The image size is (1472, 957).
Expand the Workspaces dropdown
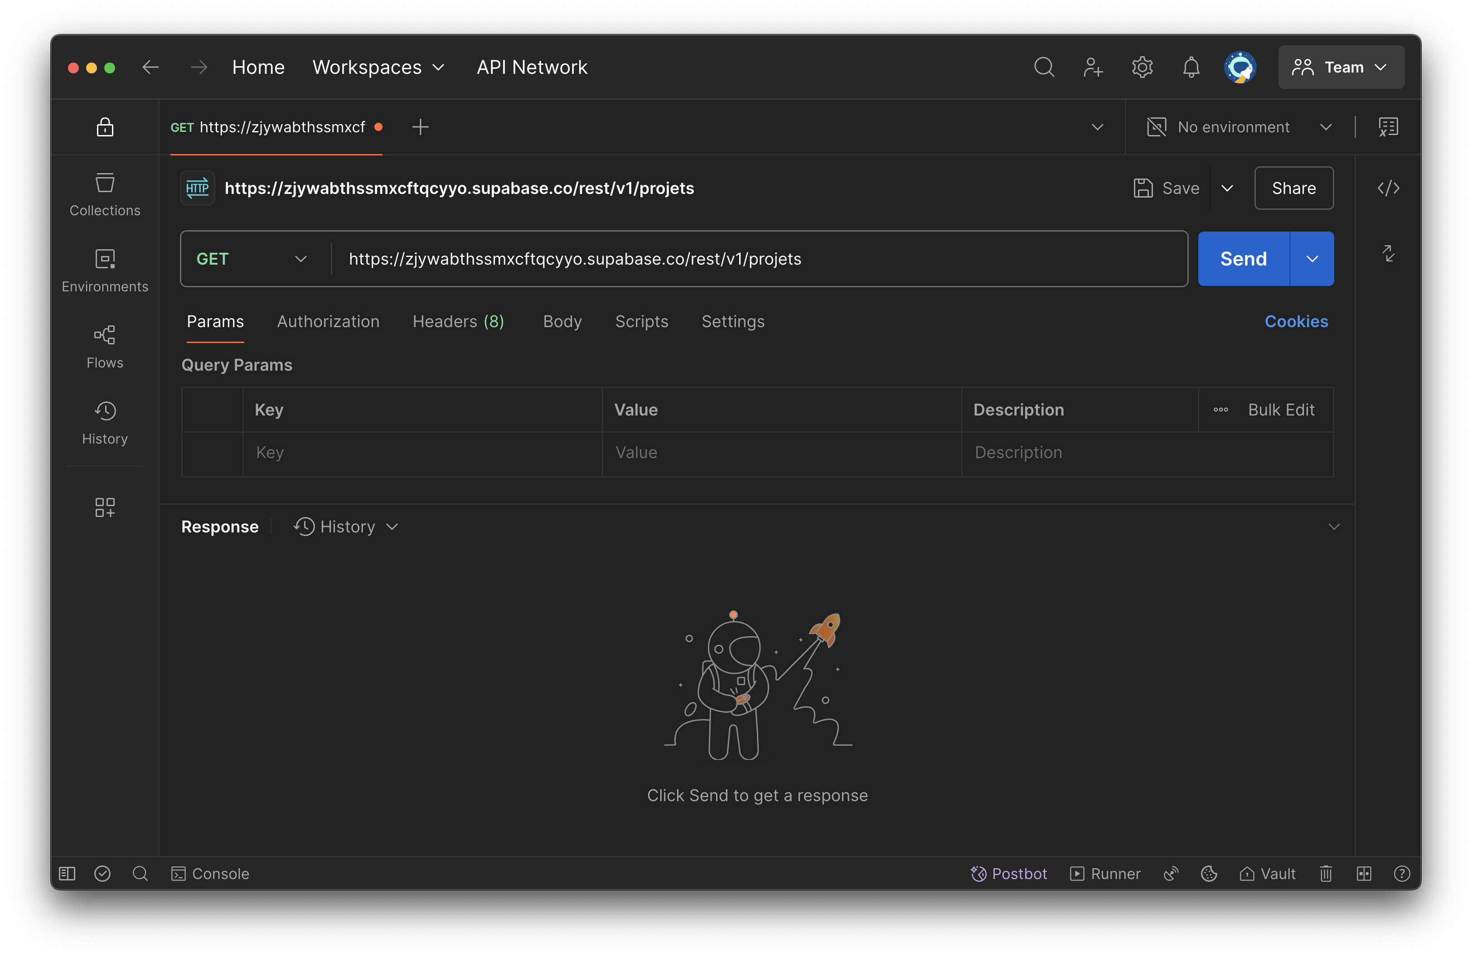(x=378, y=67)
